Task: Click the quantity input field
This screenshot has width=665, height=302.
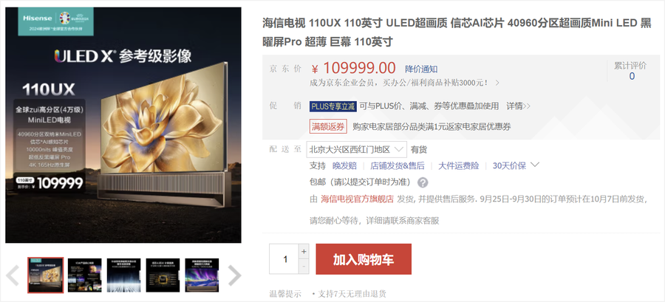Action: tap(284, 259)
